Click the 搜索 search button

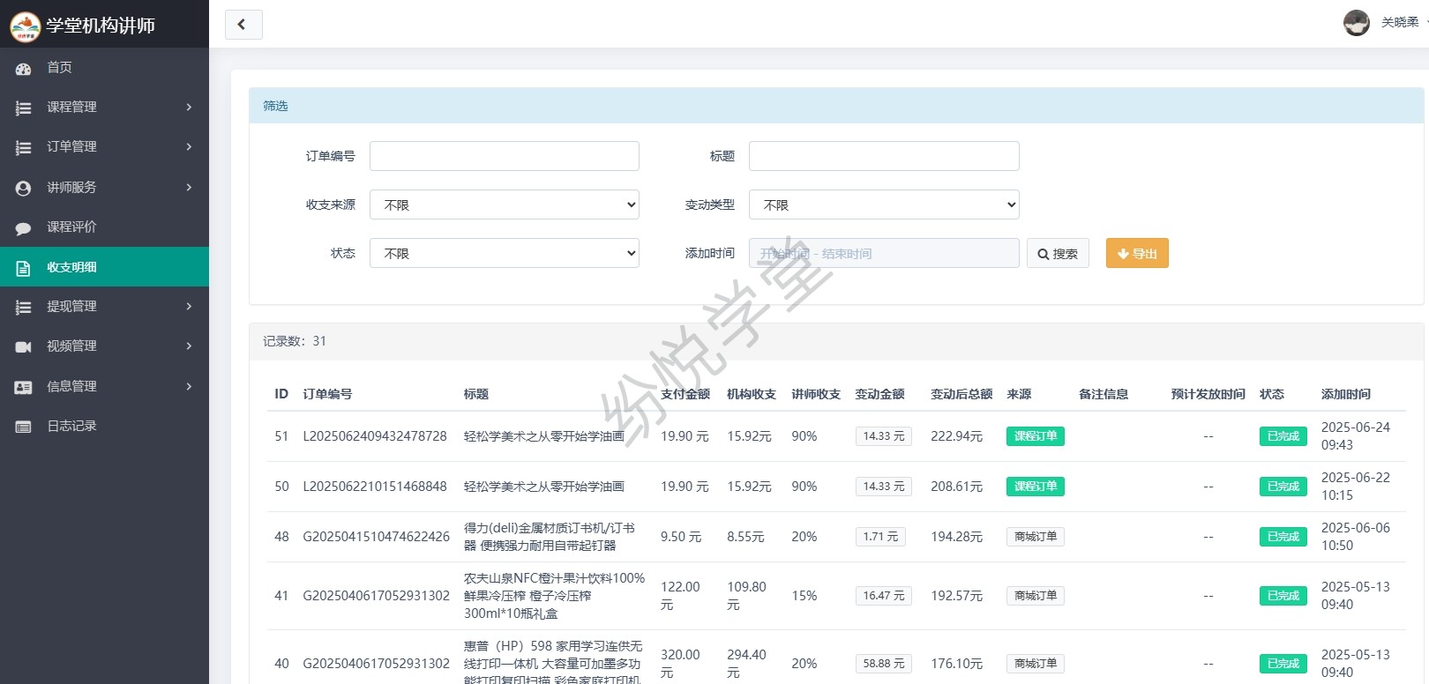point(1058,253)
